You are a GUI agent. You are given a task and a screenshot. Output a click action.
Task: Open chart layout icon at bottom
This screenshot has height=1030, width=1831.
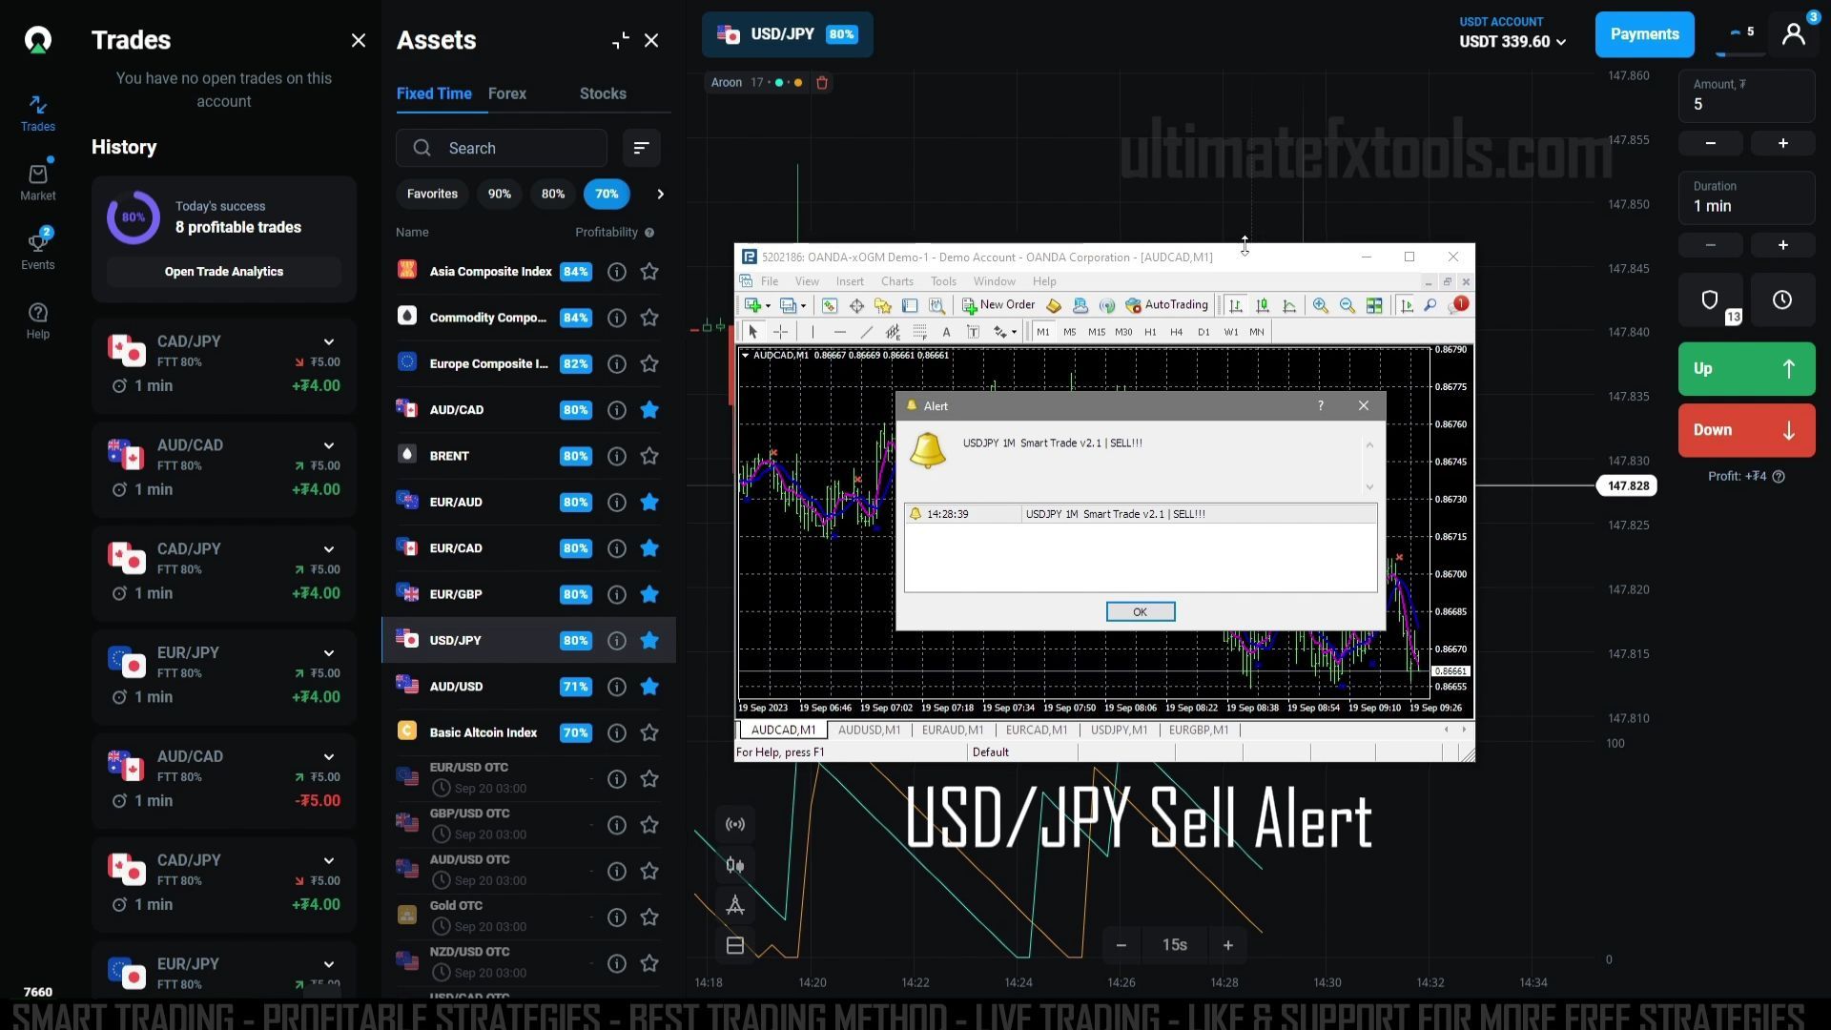click(735, 945)
